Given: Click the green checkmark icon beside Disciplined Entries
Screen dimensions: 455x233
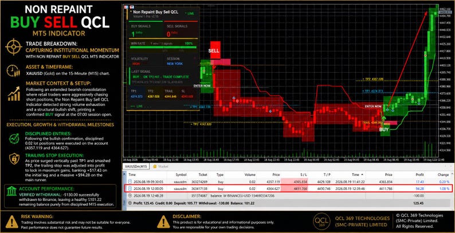Looking at the screenshot, I should pyautogui.click(x=14, y=139).
